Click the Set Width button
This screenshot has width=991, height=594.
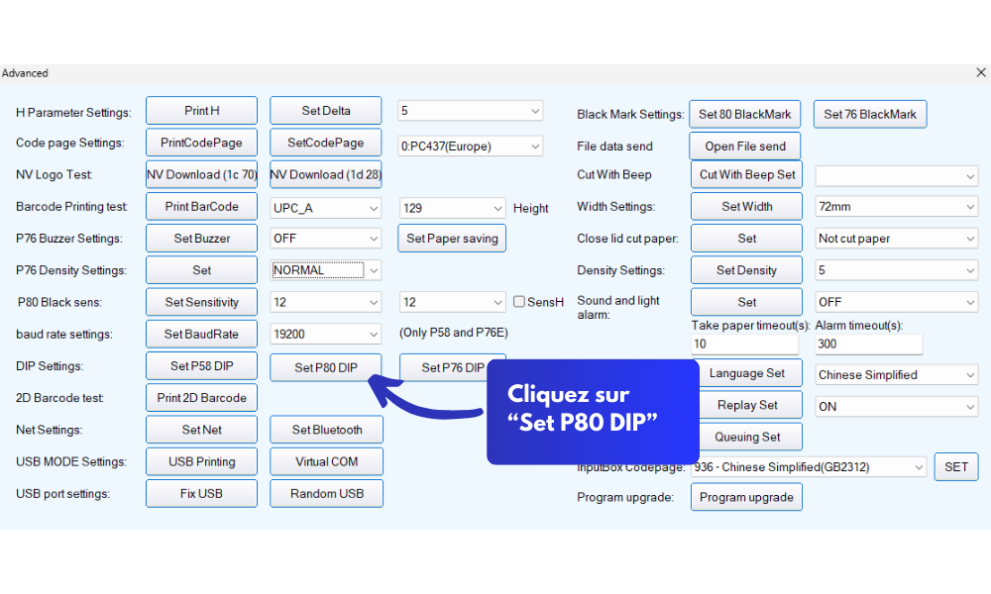(x=746, y=207)
